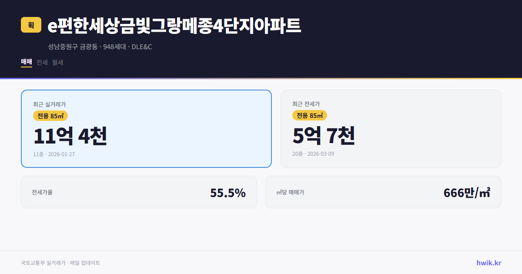The width and height of the screenshot is (522, 274).
Task: Click the 성남중원구 금광동 location text
Action: (73, 47)
